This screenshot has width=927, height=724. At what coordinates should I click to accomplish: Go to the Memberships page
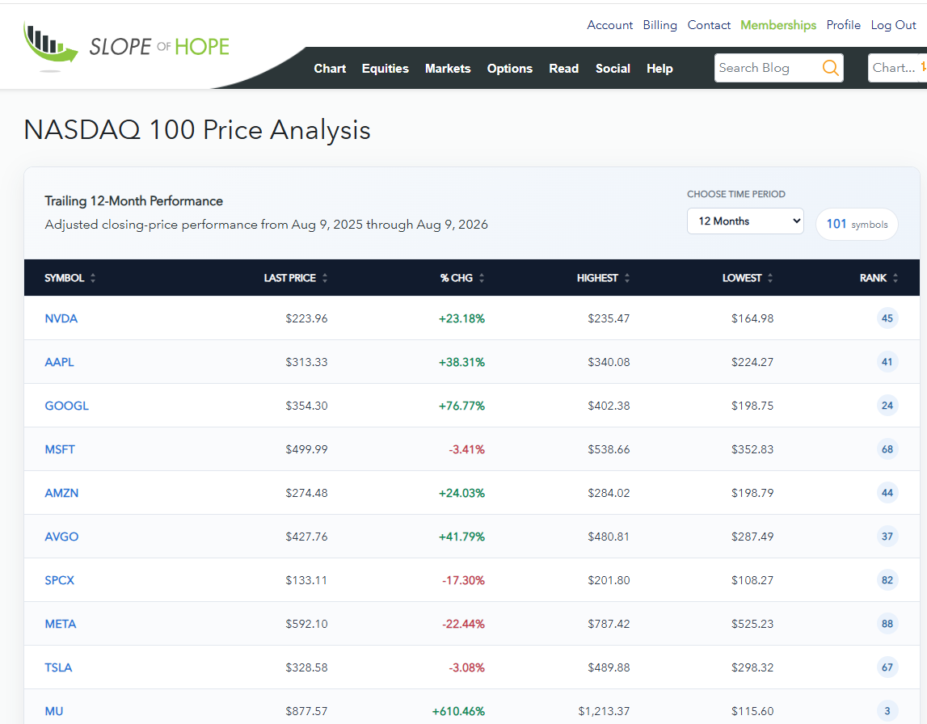(x=778, y=25)
